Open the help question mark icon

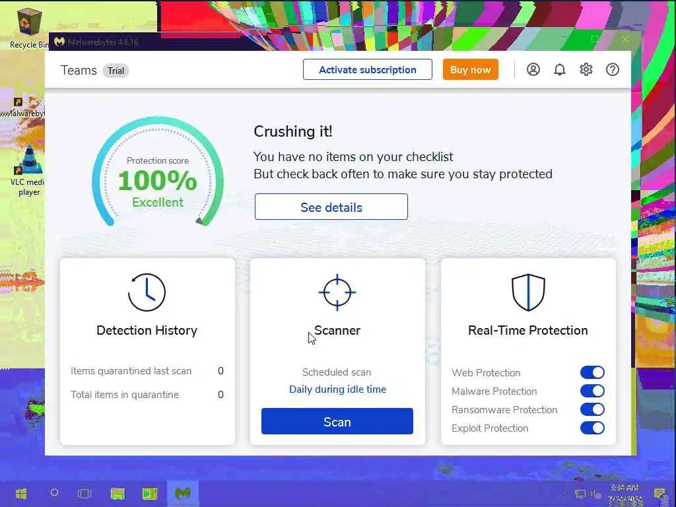[x=613, y=69]
